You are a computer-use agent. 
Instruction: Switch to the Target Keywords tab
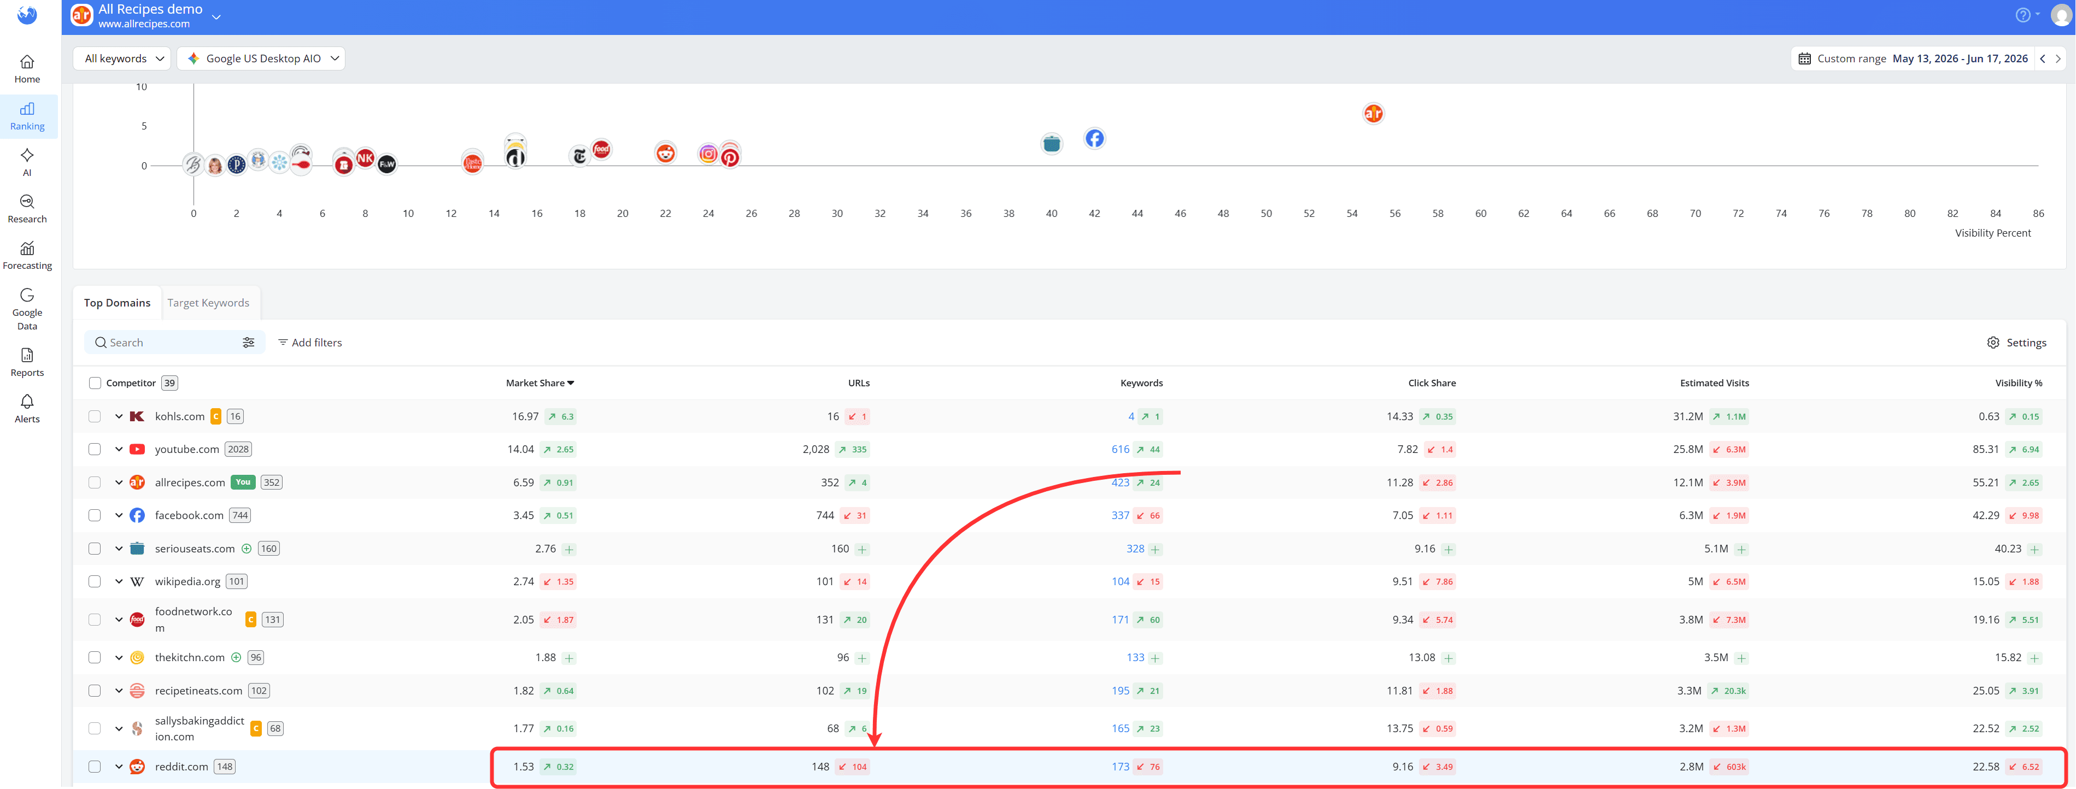coord(208,303)
